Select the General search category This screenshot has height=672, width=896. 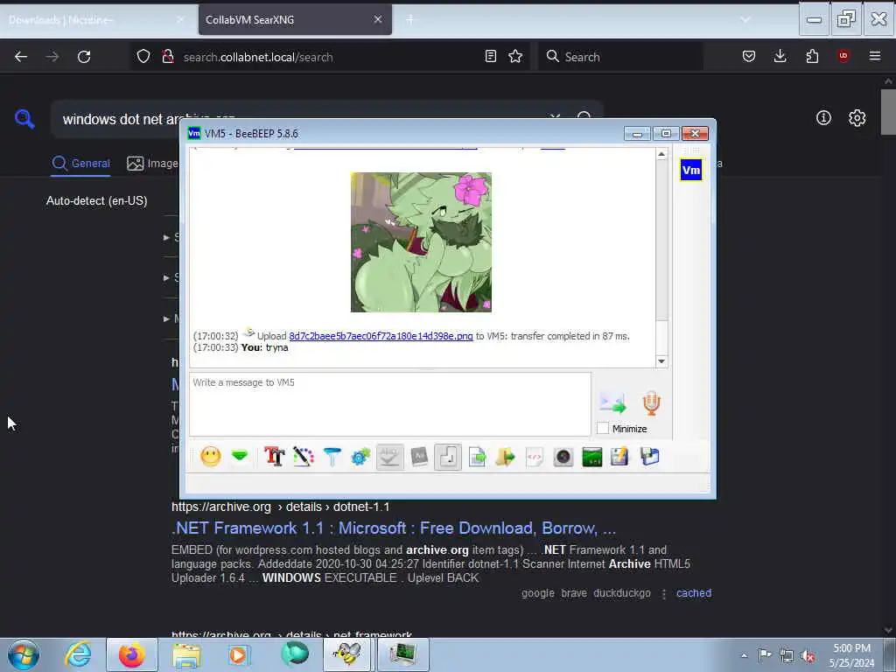[x=80, y=164]
